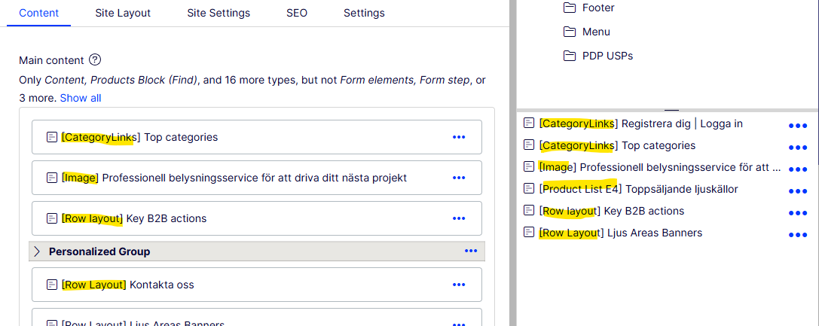Select Kontakta oss Row Layout block
Viewport: 819px width, 326px height.
coord(162,285)
